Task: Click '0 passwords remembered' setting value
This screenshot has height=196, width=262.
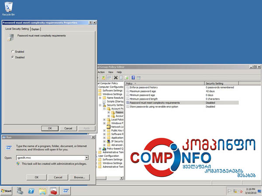Action: pos(220,88)
